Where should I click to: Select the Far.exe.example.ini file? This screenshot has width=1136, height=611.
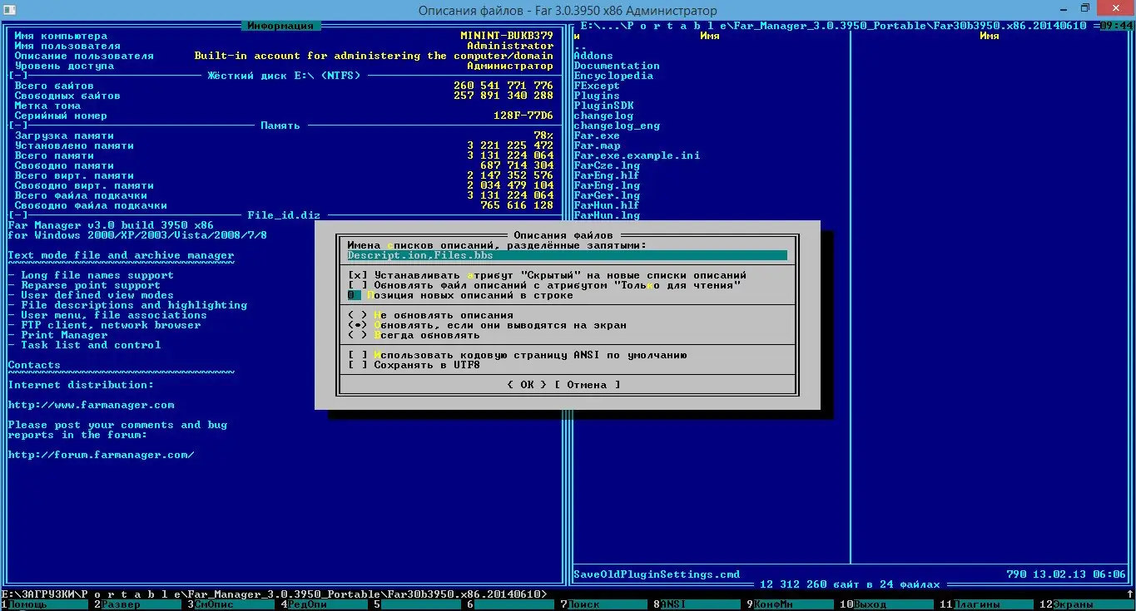coord(637,155)
